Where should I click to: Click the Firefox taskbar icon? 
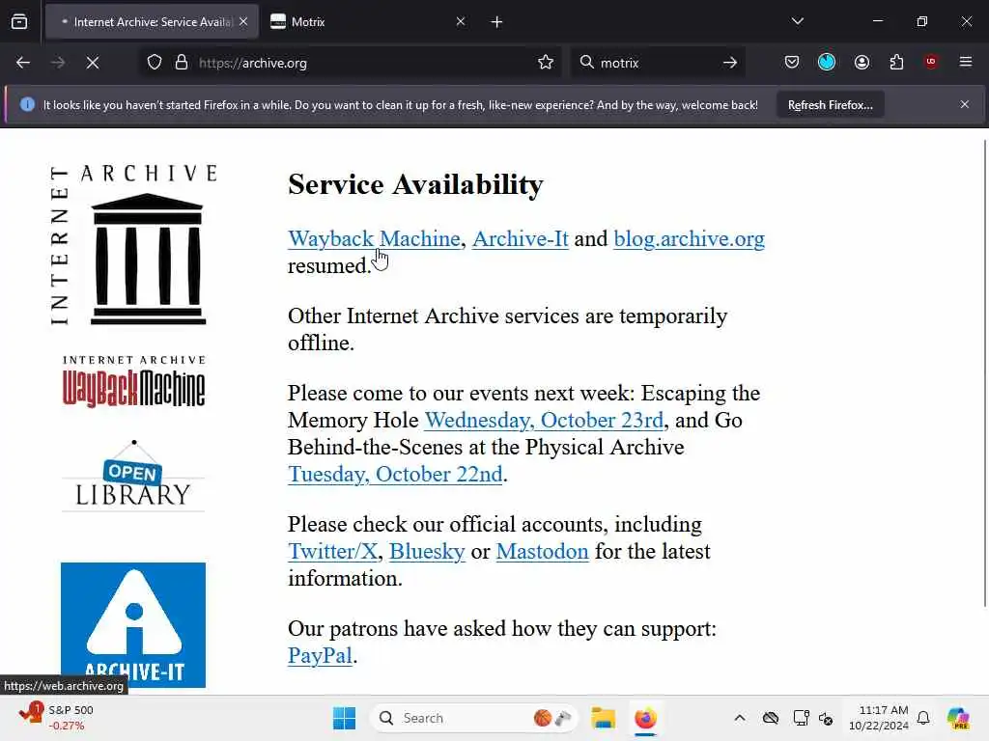tap(645, 718)
